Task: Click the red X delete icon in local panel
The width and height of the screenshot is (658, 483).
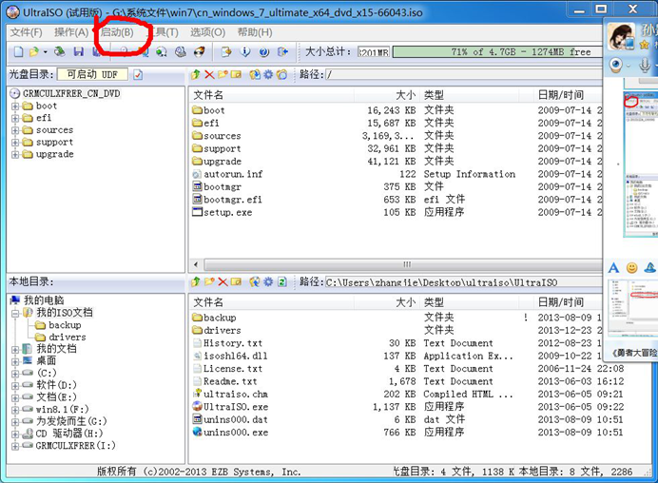Action: click(x=223, y=282)
